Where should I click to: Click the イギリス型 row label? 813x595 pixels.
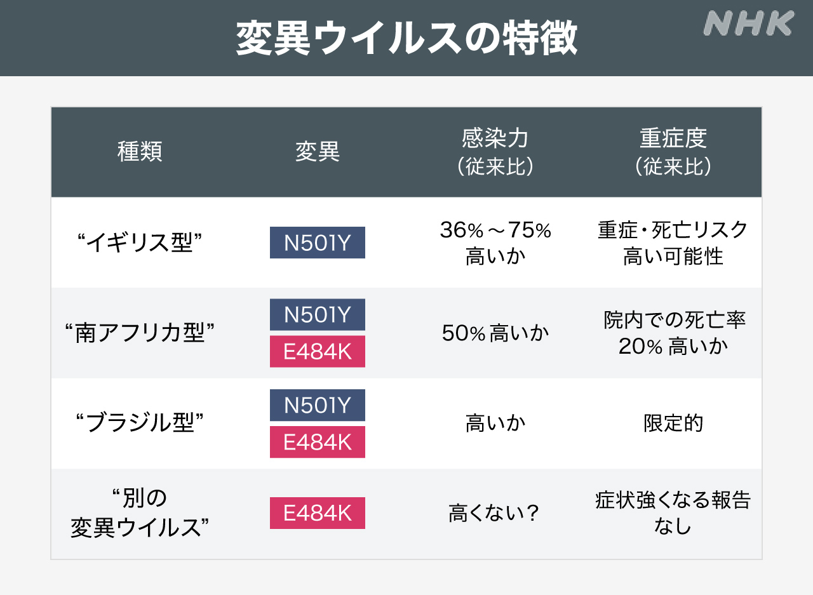pyautogui.click(x=140, y=243)
